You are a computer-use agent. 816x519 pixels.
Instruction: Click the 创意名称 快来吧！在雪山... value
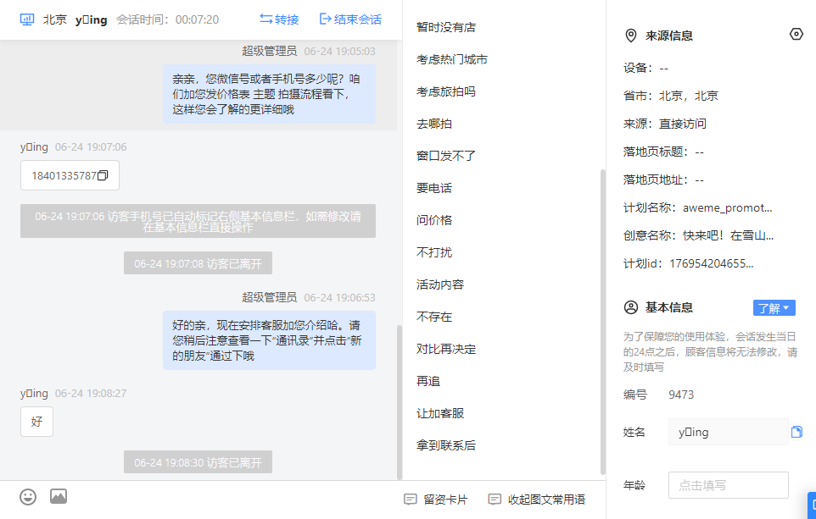point(728,236)
